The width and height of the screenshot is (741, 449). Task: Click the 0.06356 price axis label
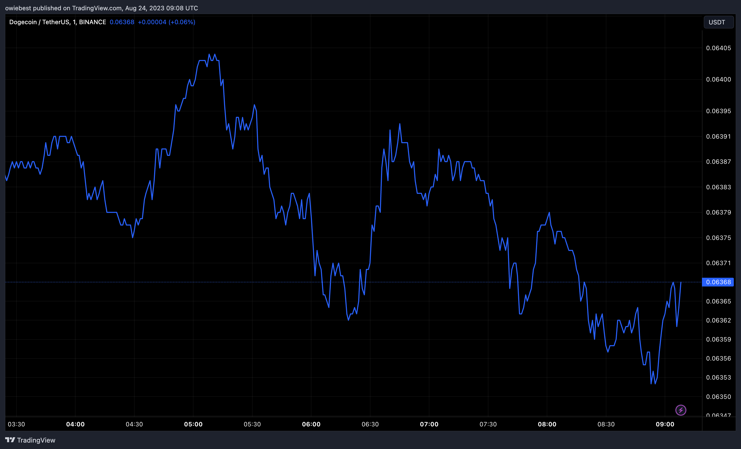click(718, 358)
